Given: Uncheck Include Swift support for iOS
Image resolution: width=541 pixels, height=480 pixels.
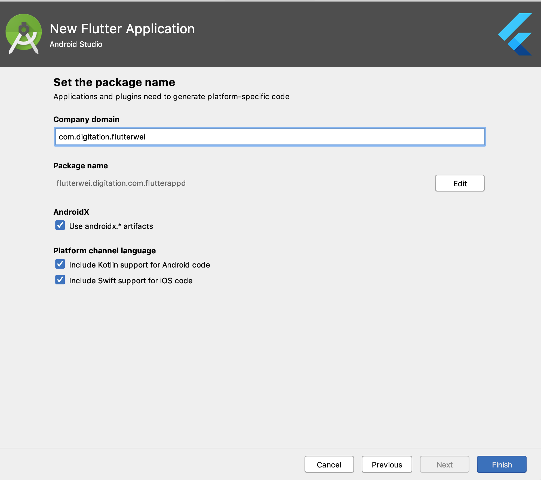Looking at the screenshot, I should [x=60, y=280].
